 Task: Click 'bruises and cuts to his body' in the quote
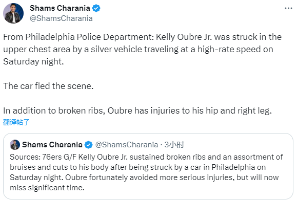(60, 167)
